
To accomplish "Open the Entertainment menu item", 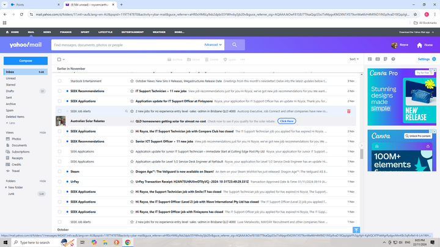I will 132,32.
